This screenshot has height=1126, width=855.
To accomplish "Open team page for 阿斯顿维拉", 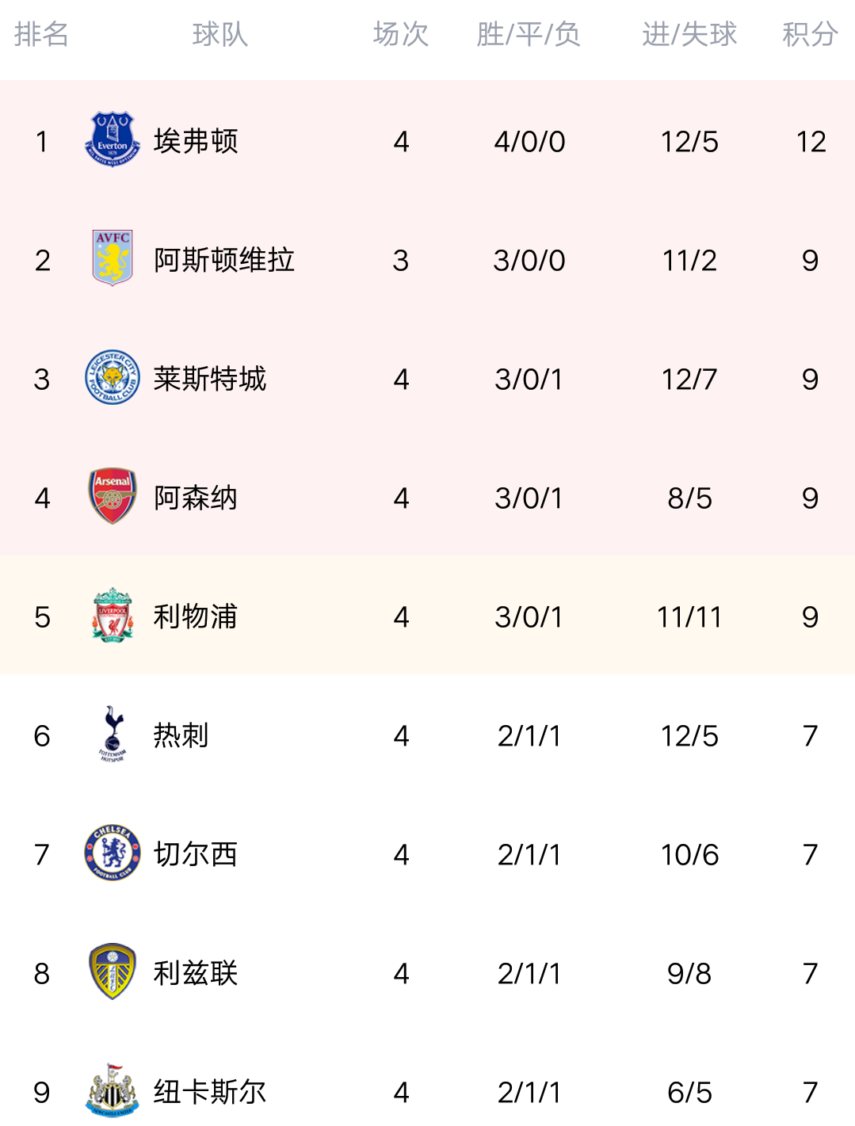I will click(224, 260).
